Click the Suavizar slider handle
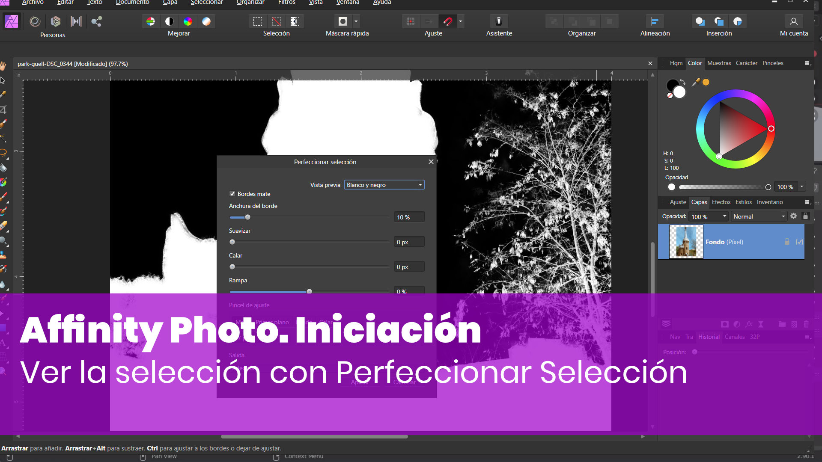 pos(232,242)
